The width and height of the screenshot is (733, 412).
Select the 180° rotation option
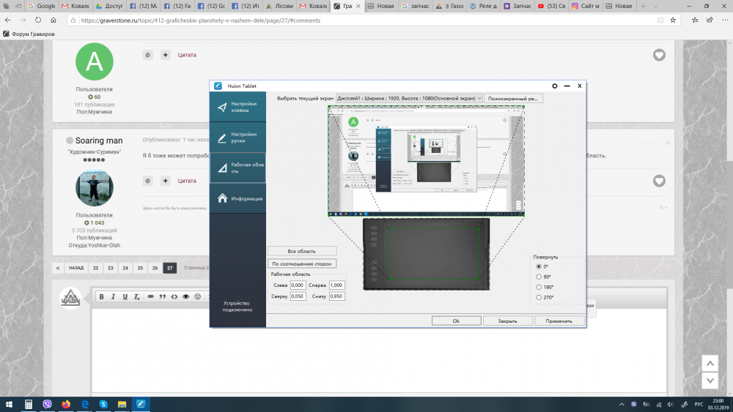[539, 287]
